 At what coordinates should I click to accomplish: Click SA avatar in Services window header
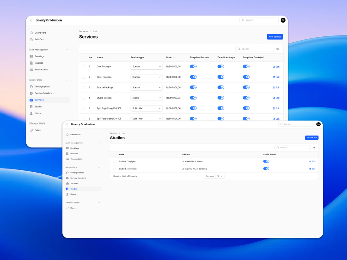[283, 20]
